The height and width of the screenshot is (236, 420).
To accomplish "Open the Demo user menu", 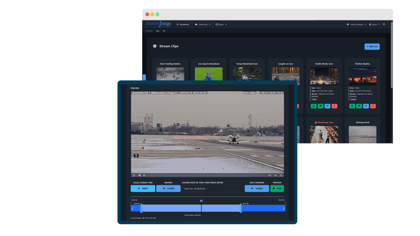I will [375, 25].
